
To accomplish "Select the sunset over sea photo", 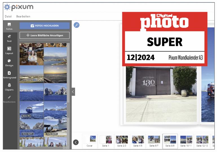I will 55,74.
